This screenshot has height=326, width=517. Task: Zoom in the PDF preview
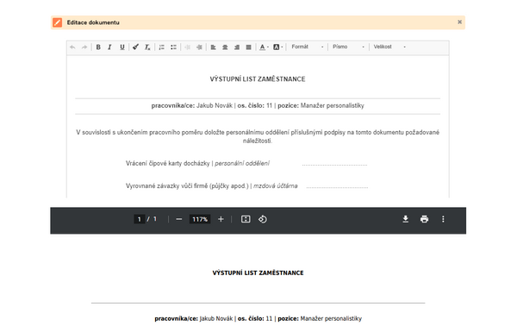(x=221, y=219)
